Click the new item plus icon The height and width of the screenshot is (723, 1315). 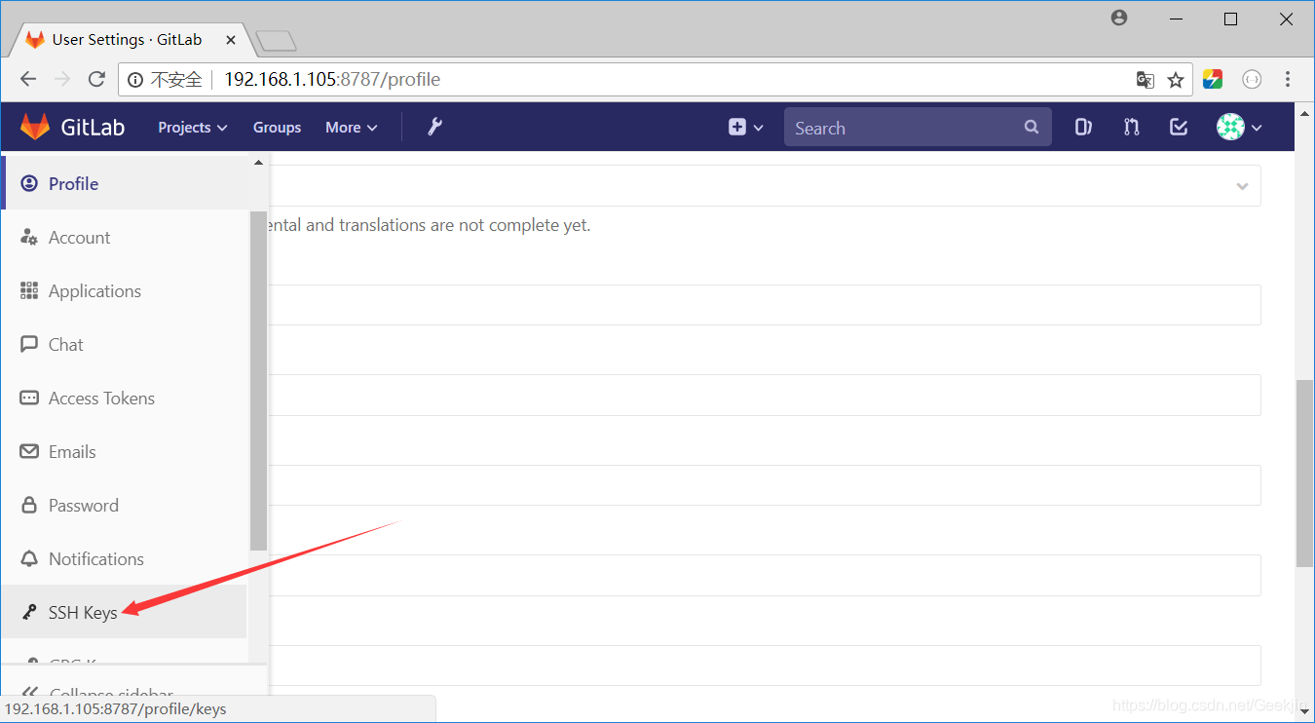[x=737, y=127]
